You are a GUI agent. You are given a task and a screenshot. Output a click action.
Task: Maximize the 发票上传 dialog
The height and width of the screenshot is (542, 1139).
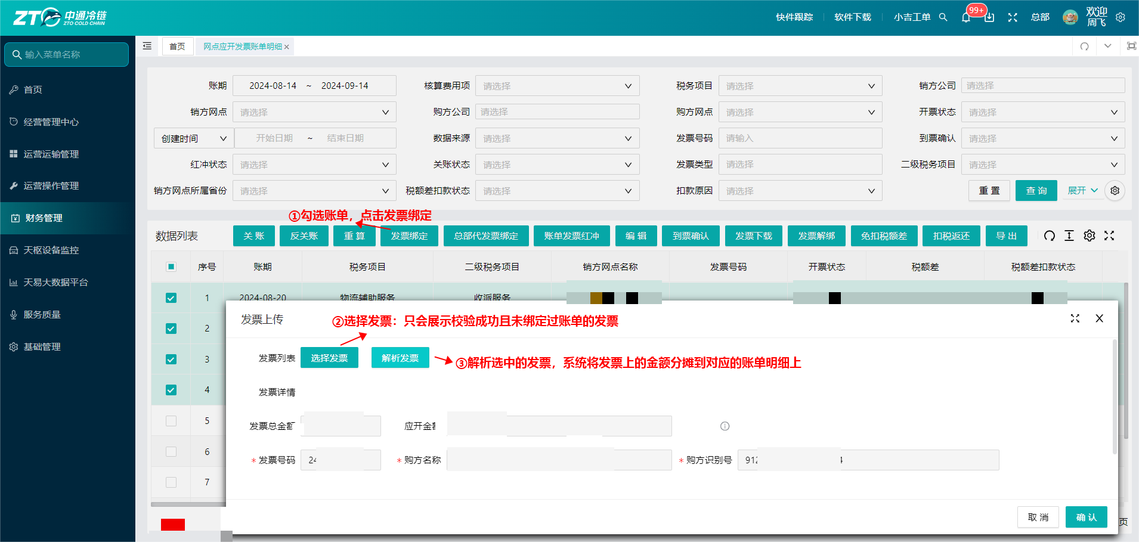coord(1075,318)
